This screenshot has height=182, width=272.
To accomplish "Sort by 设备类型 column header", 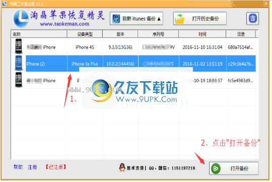I will click(85, 34).
